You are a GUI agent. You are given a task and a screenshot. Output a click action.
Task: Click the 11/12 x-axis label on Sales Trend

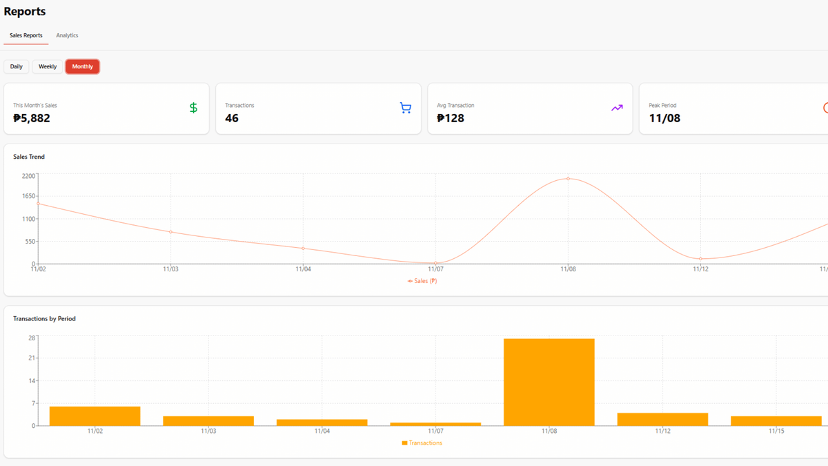(x=700, y=269)
